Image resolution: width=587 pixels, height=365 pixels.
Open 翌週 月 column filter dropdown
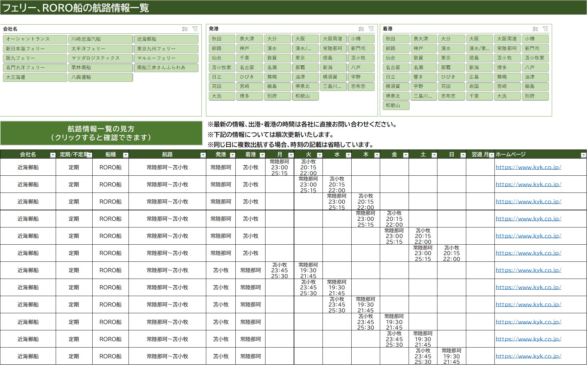pos(491,155)
